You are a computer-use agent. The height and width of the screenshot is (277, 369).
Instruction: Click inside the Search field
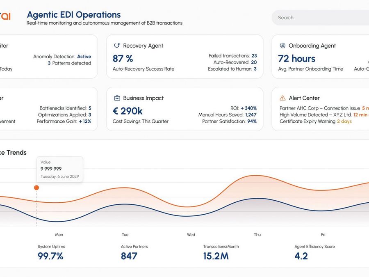click(x=320, y=18)
